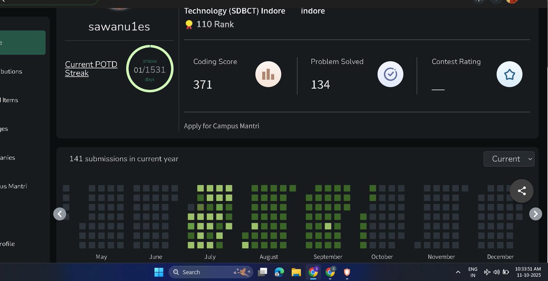Select the highlighted green sidebar item

[x=22, y=42]
